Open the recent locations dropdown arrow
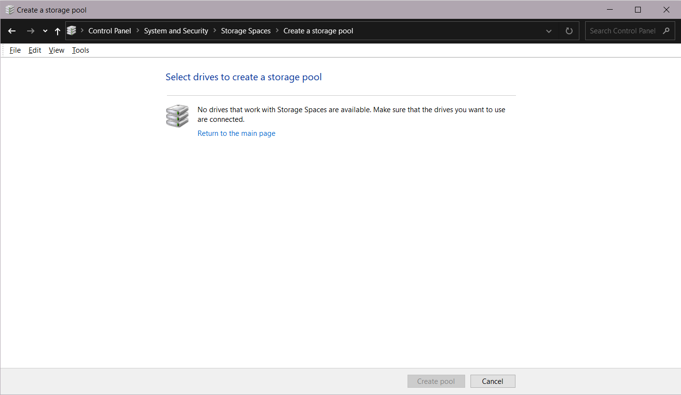Screen dimensions: 681x395 click(x=45, y=31)
